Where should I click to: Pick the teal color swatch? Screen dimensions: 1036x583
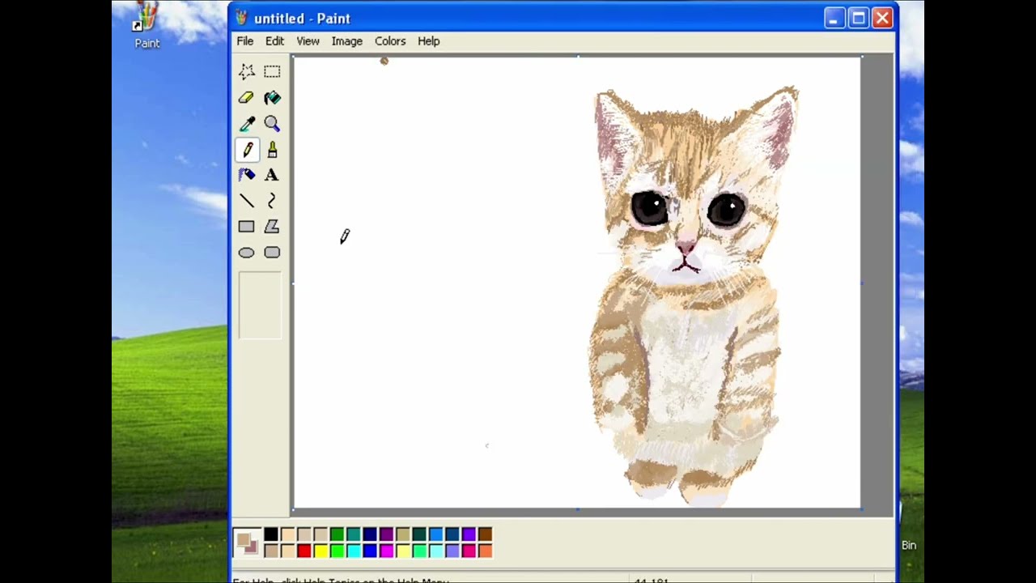tap(354, 534)
